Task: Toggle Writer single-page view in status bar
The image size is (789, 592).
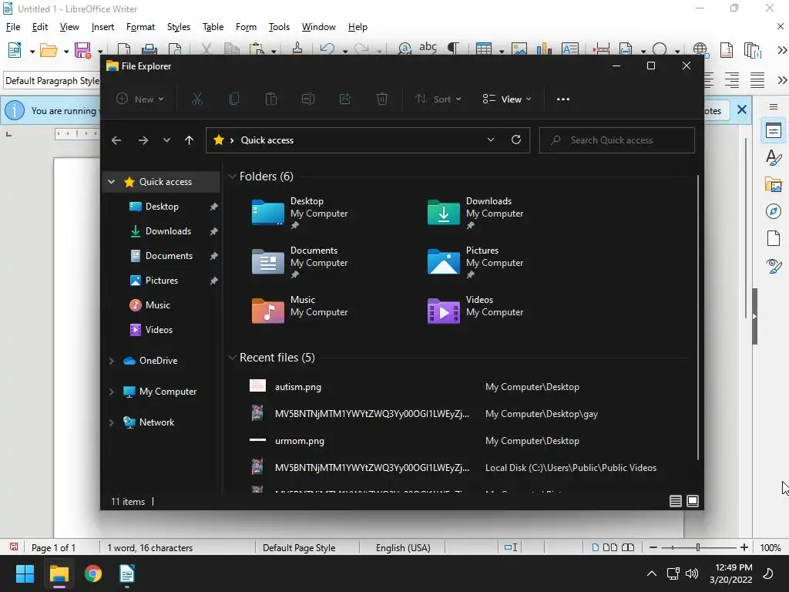Action: click(x=596, y=547)
